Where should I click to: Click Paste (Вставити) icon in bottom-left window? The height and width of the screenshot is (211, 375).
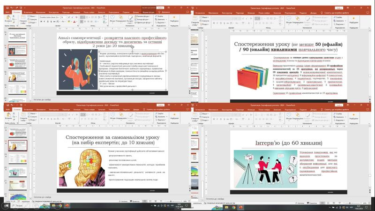coord(8,115)
